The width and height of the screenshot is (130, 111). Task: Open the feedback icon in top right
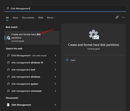tap(117, 17)
